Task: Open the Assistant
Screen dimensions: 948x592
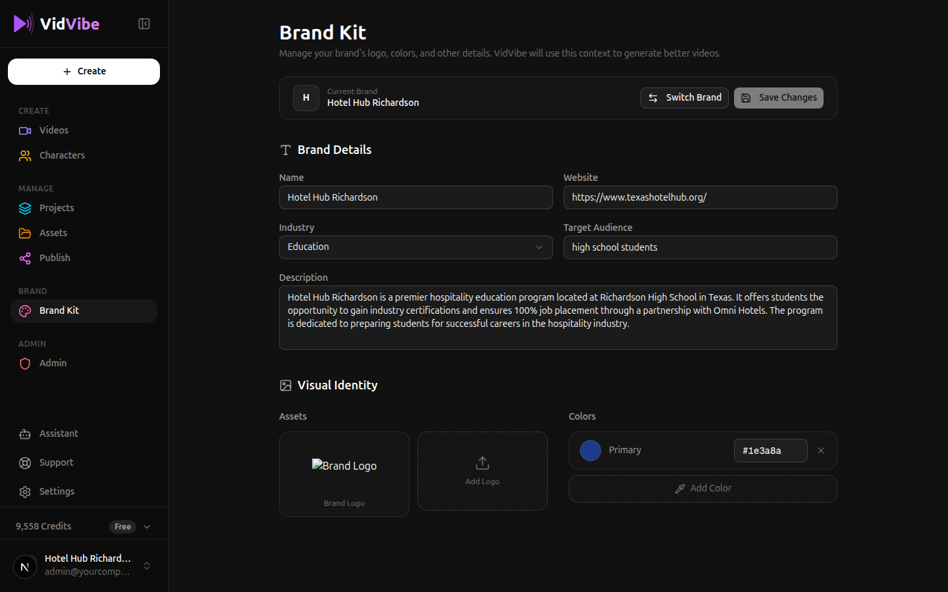Action: point(84,433)
